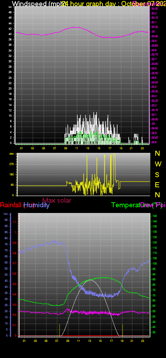Click the green Temperature legend label

click(x=126, y=205)
